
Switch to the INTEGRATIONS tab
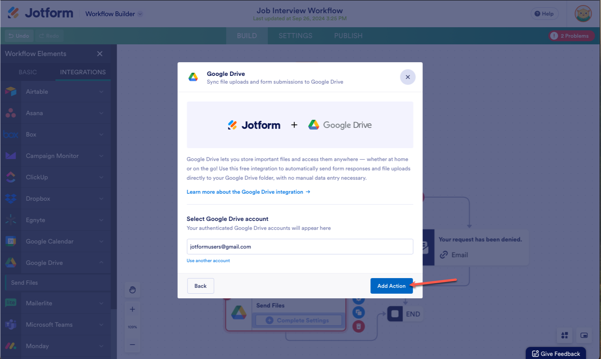[83, 72]
